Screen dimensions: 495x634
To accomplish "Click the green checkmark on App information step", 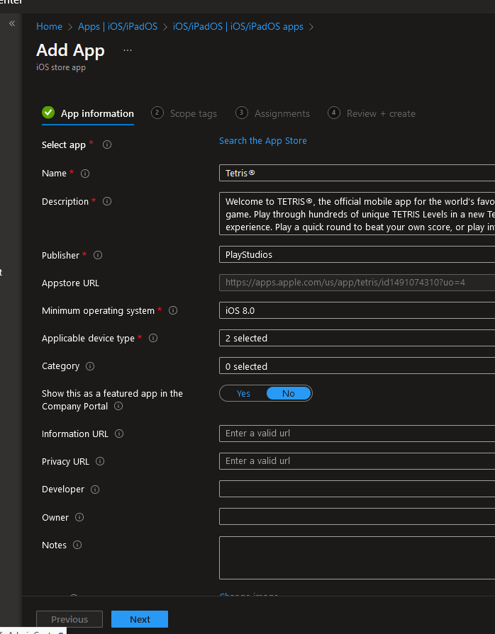I will [x=48, y=113].
